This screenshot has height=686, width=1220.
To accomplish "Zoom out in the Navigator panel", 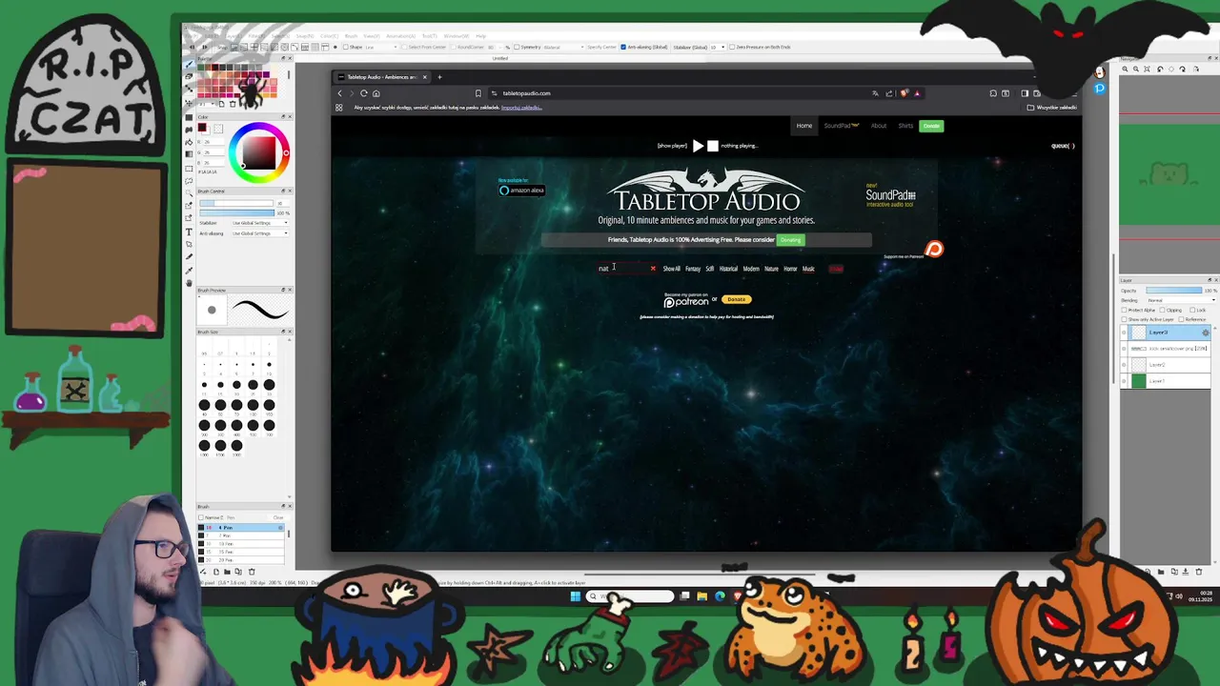I will click(1136, 69).
